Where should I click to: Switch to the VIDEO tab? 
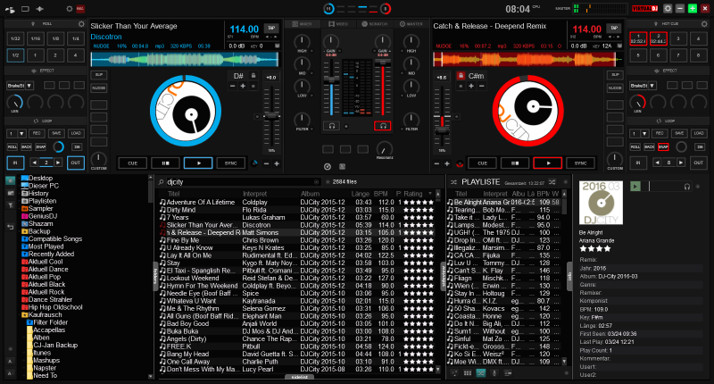[338, 24]
